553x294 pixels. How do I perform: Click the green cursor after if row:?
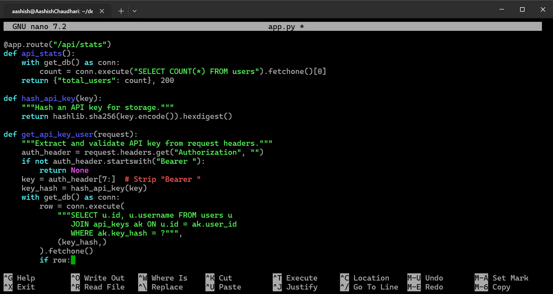73,260
